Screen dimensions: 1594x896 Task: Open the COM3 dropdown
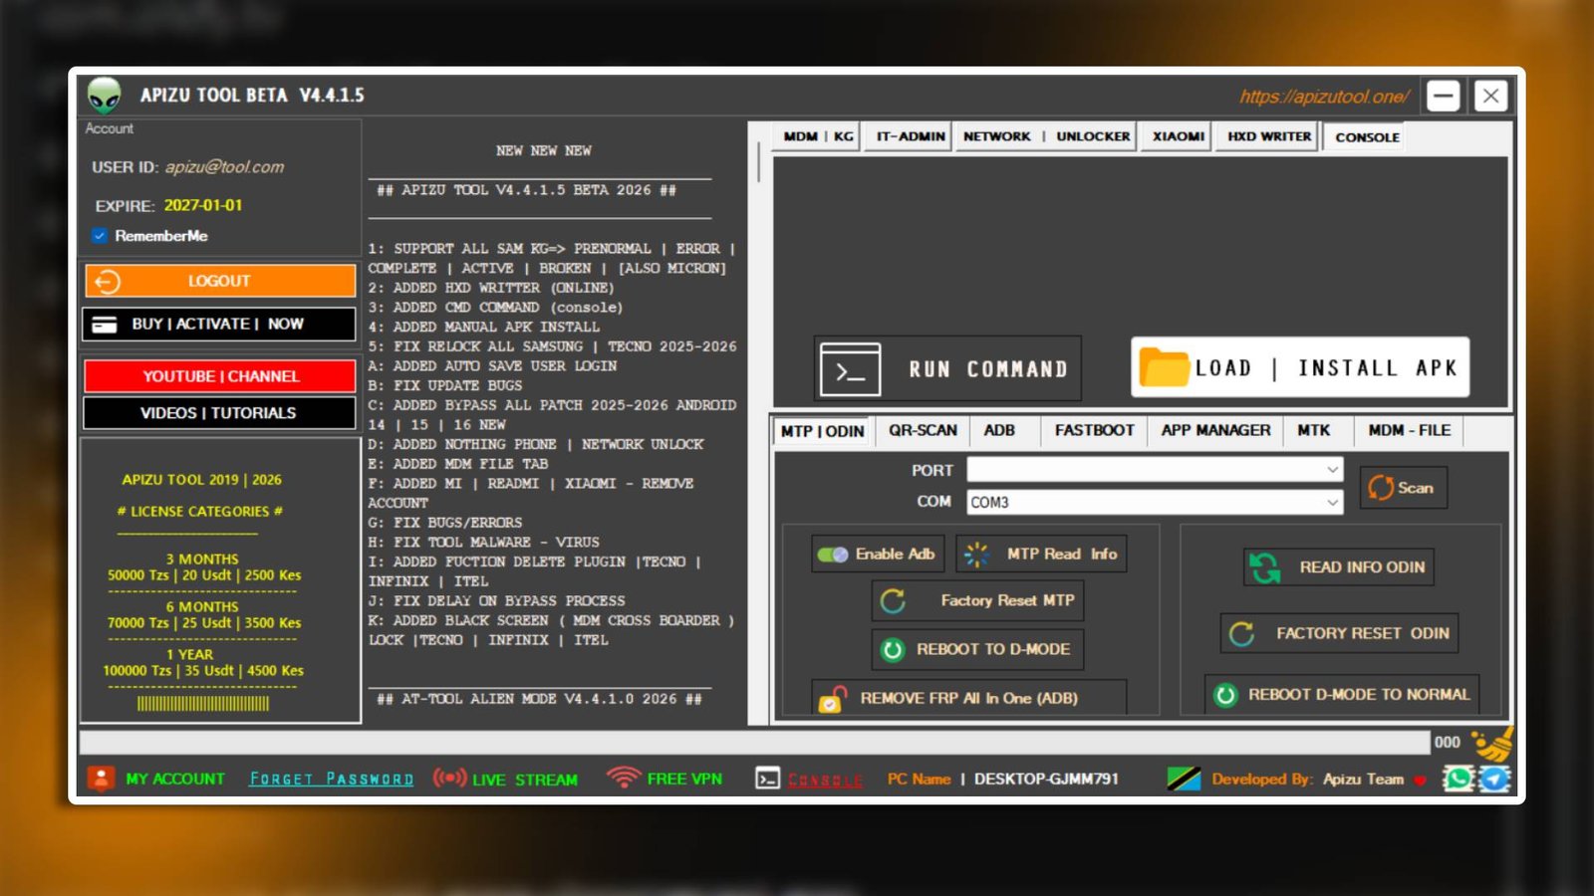point(1335,502)
